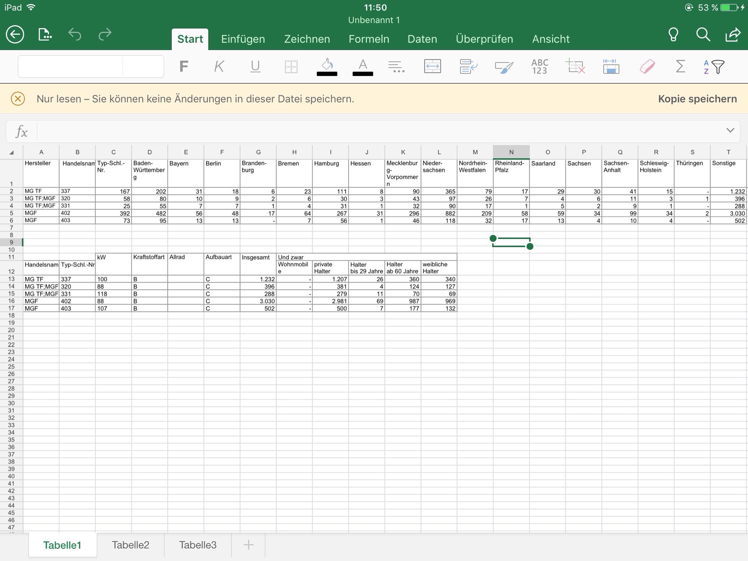The height and width of the screenshot is (561, 748).
Task: Switch to the Formeln ribbon tab
Action: (369, 39)
